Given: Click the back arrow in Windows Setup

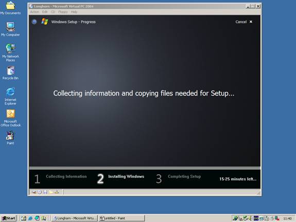Looking at the screenshot, I should 34,22.
